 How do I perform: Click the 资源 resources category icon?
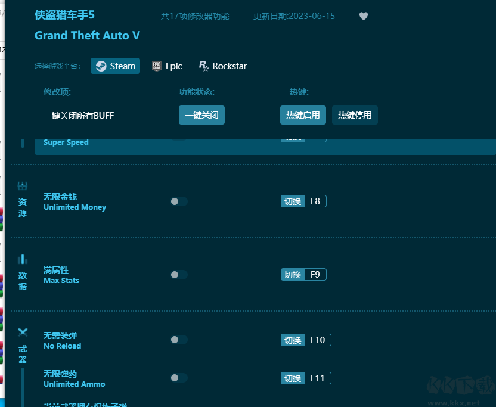(23, 186)
